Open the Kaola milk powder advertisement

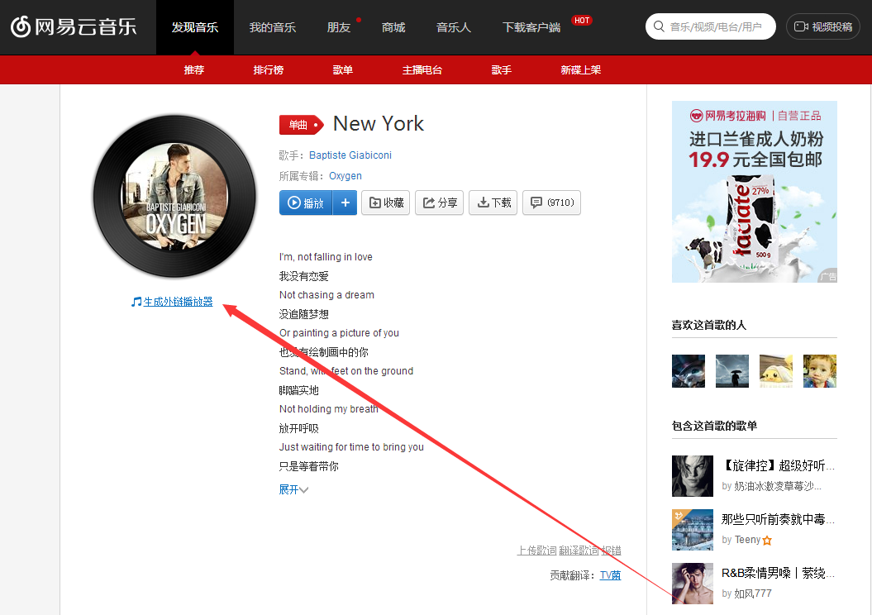[x=754, y=191]
